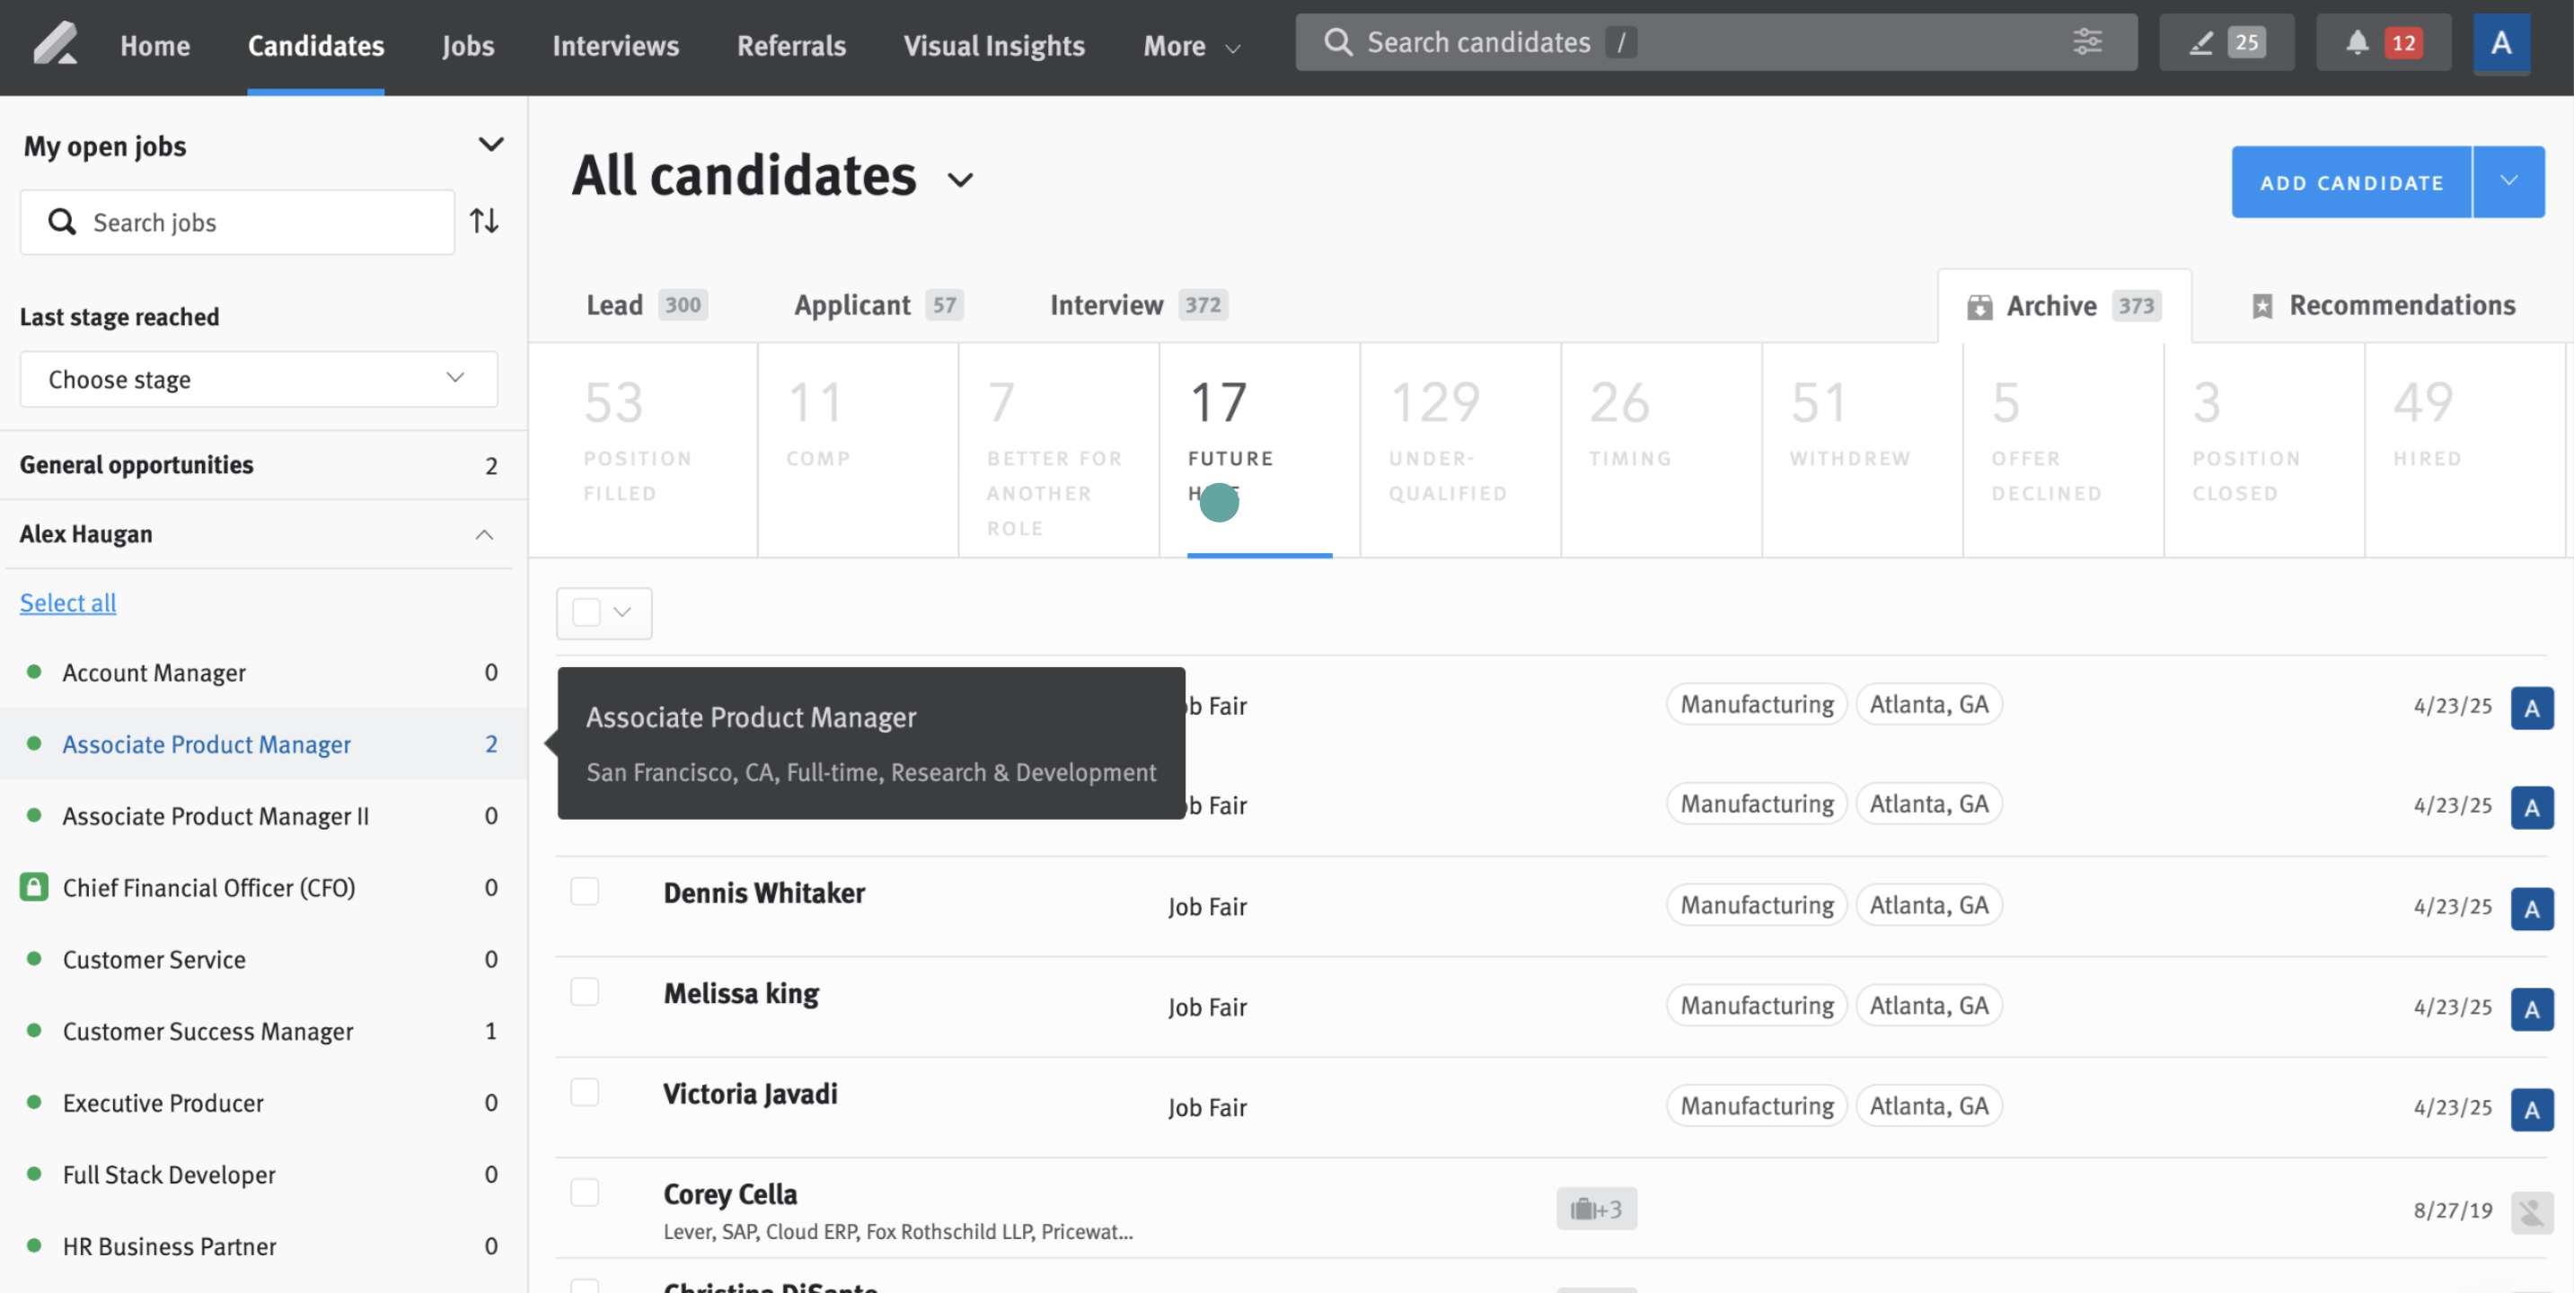Click the Recommendations bookmark icon
Viewport: 2574px width, 1293px height.
coord(2262,306)
